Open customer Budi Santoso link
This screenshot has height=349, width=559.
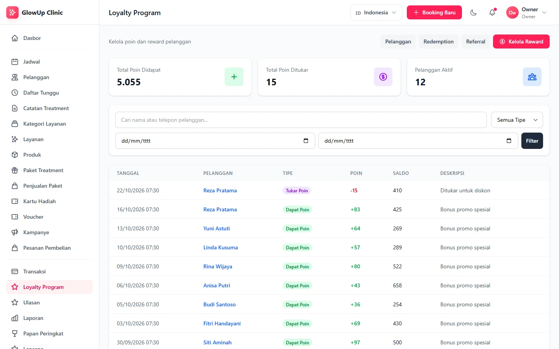tap(220, 304)
